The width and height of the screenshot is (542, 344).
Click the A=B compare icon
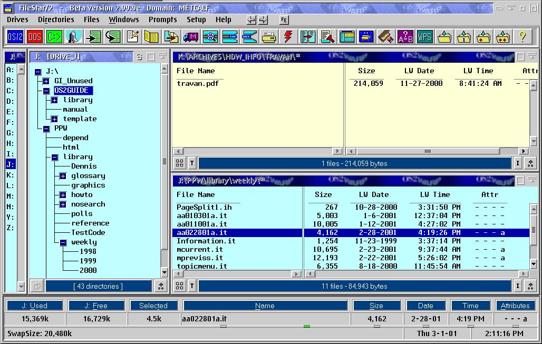coord(405,36)
